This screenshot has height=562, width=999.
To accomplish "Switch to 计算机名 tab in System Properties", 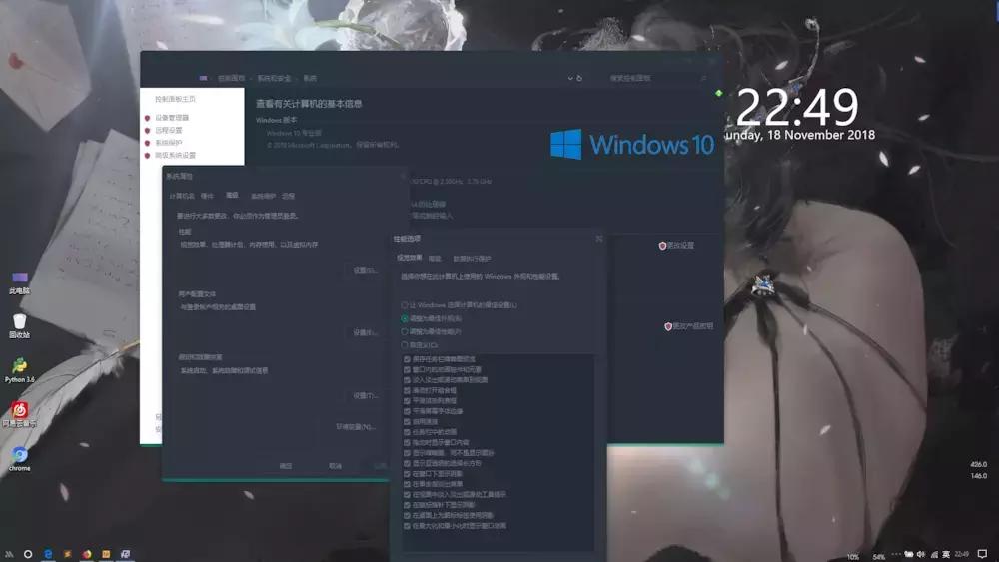I will click(182, 196).
